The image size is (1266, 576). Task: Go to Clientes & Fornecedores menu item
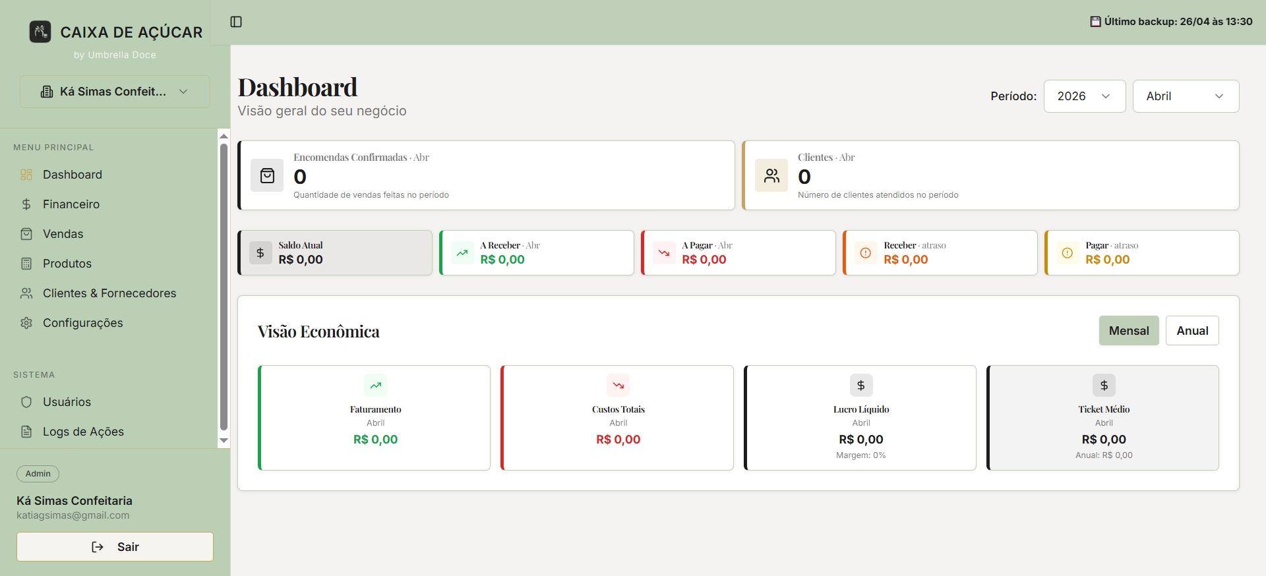click(x=109, y=293)
